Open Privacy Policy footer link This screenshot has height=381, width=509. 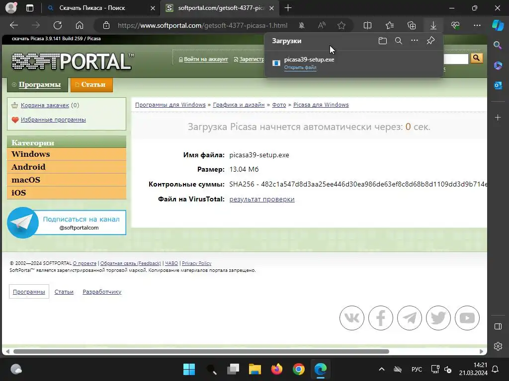point(196,263)
